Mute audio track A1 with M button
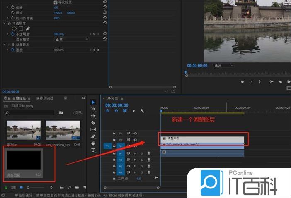The image size is (291, 198). click(135, 153)
